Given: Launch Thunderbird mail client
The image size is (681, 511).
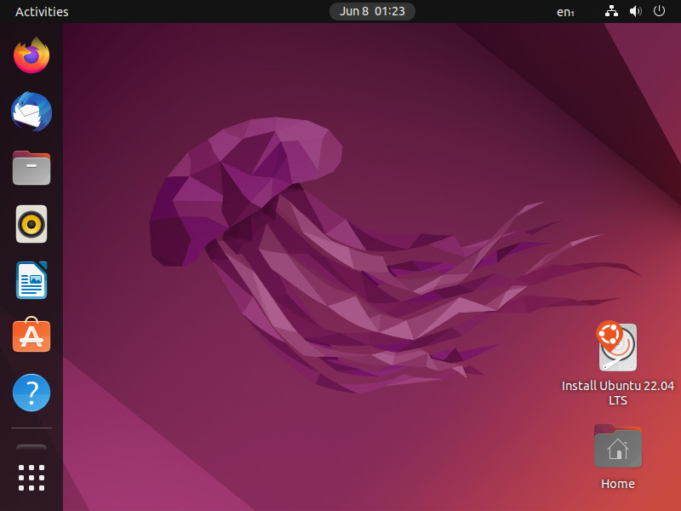Looking at the screenshot, I should [31, 112].
